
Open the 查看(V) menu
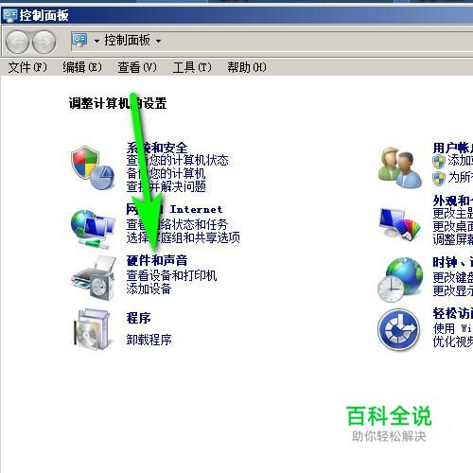(137, 67)
